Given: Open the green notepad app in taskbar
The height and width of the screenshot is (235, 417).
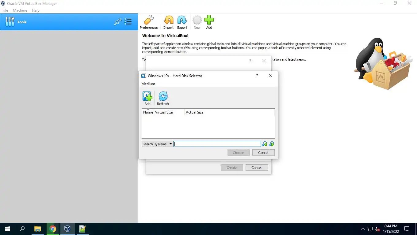Looking at the screenshot, I should click(x=82, y=229).
